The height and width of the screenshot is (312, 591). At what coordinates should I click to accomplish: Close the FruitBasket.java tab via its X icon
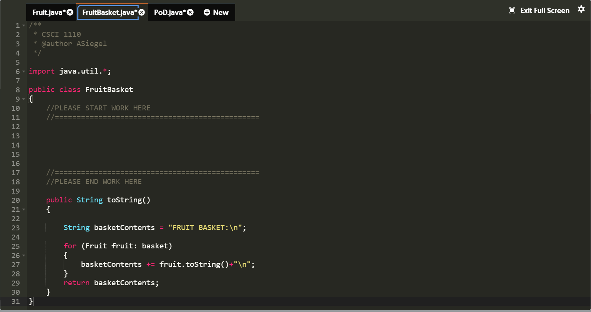point(141,12)
